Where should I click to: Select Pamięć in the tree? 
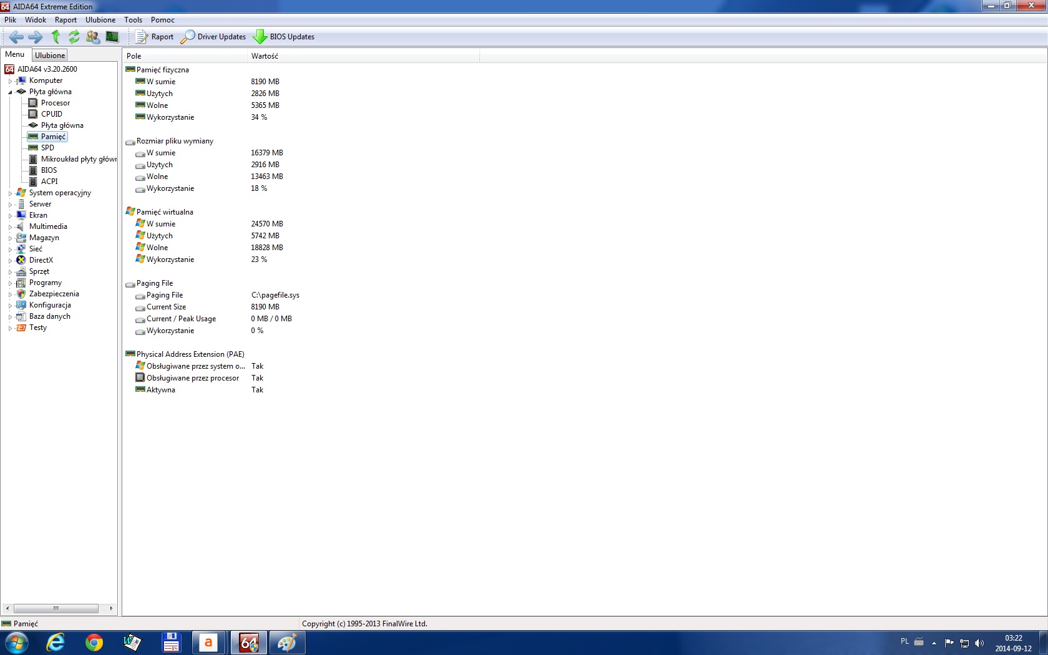click(53, 137)
